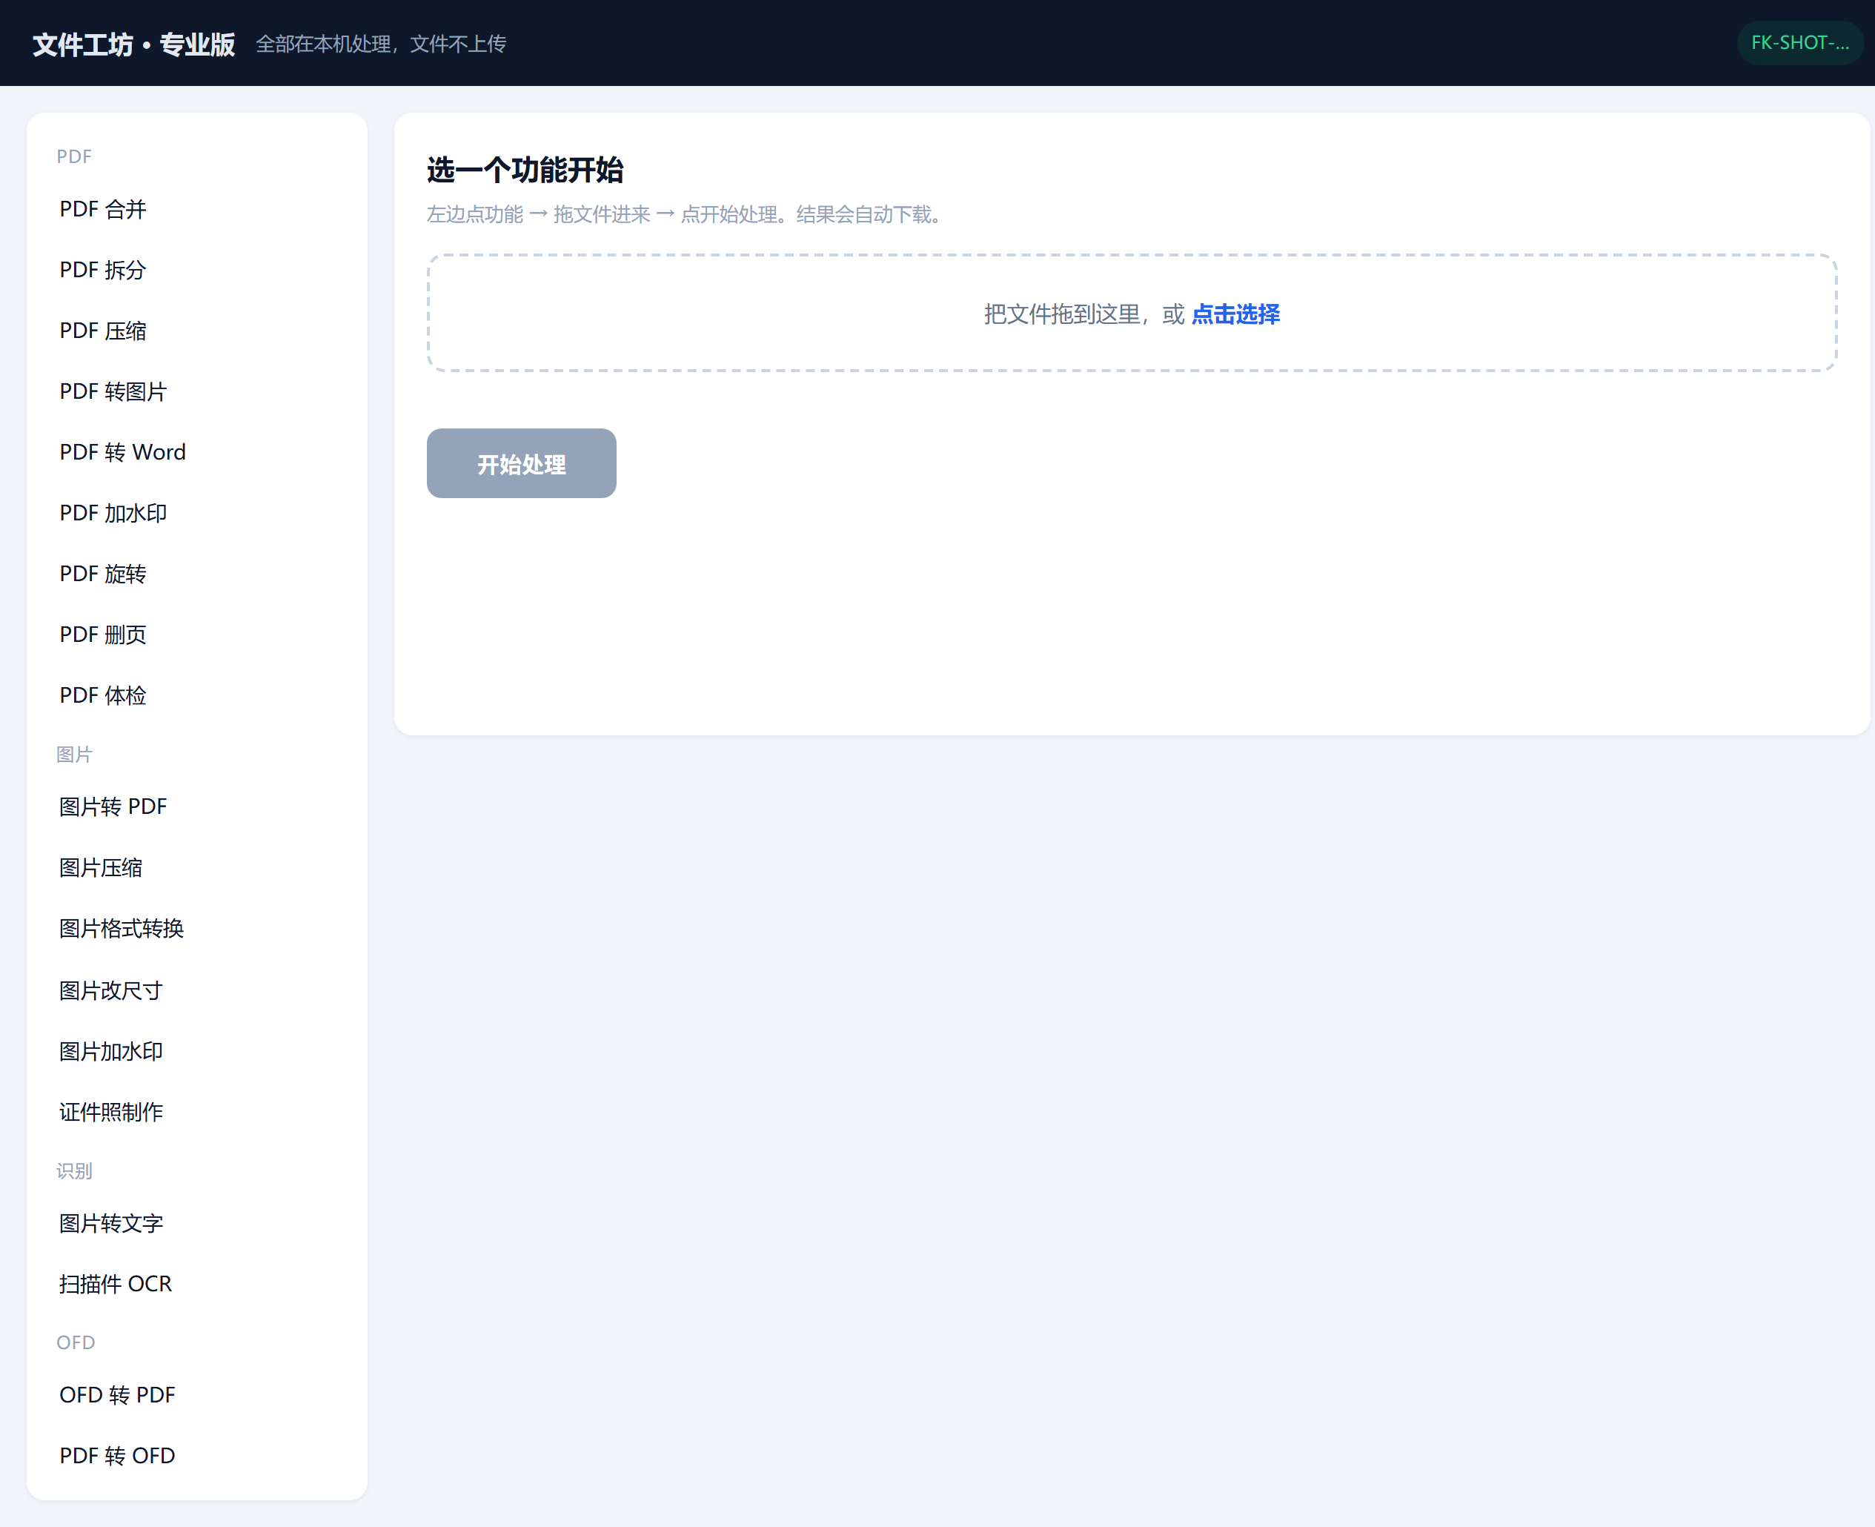
Task: Open the PDF 合并 function
Action: pos(197,209)
